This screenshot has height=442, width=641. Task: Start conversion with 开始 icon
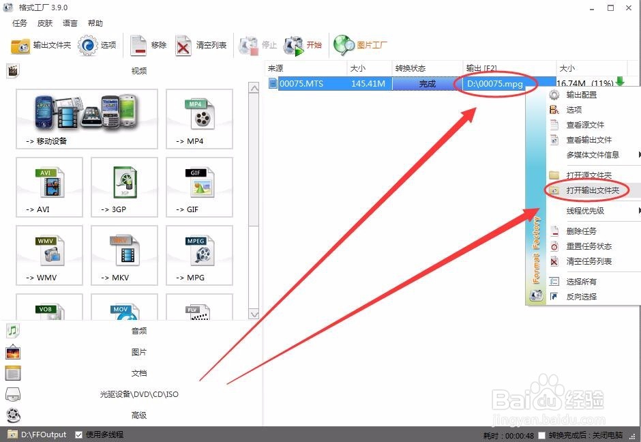[x=294, y=46]
